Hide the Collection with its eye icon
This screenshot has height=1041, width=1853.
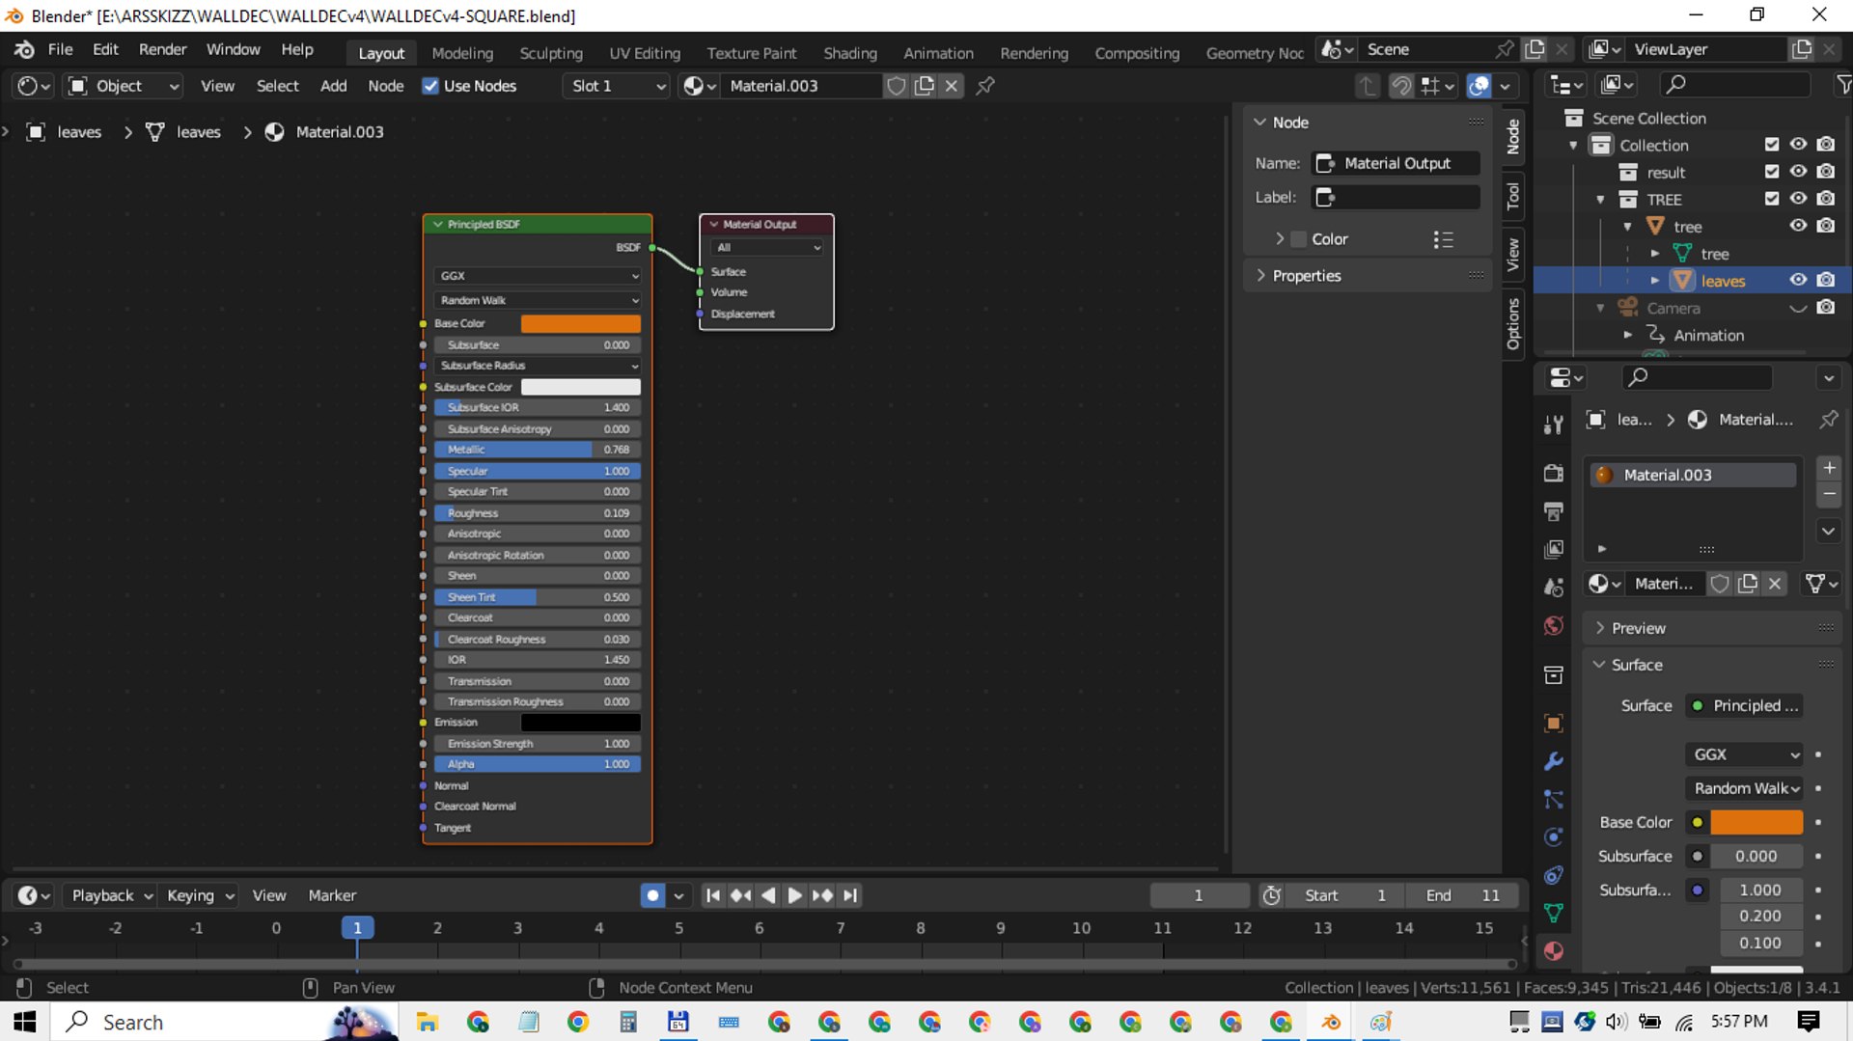click(x=1798, y=145)
